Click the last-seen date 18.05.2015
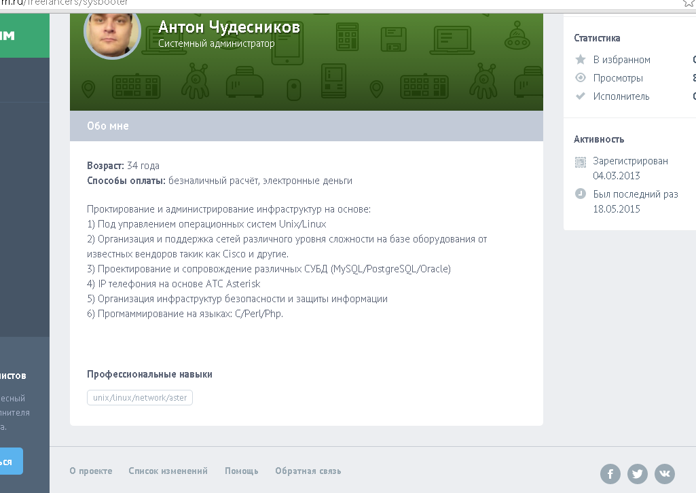Viewport: 696px width, 493px height. pos(617,209)
